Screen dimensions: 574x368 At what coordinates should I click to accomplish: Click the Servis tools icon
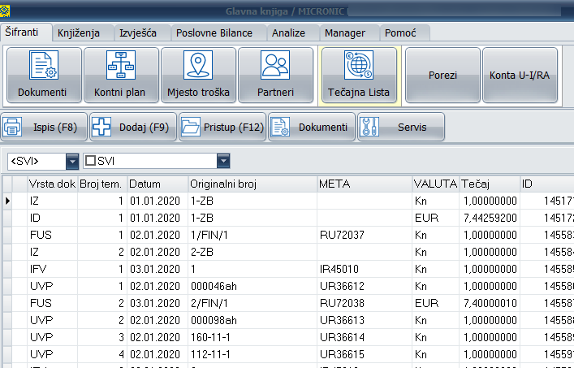[369, 128]
